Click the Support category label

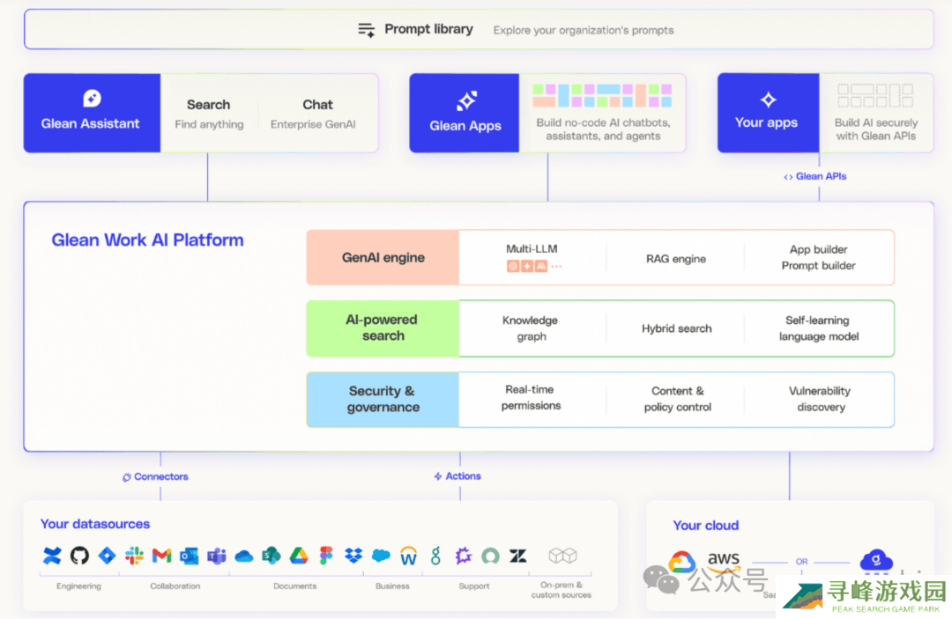(x=474, y=586)
